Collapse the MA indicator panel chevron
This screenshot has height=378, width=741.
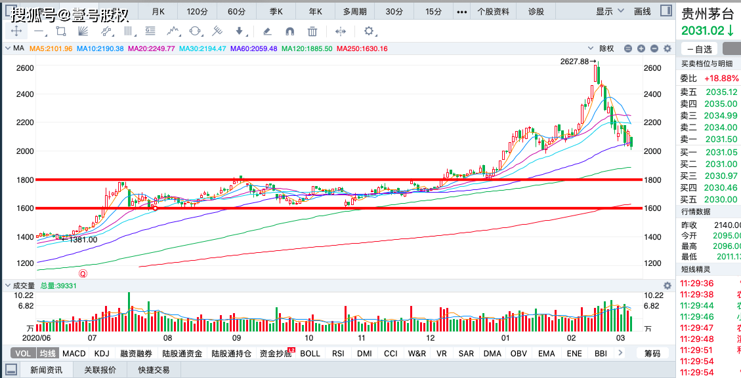pos(8,48)
